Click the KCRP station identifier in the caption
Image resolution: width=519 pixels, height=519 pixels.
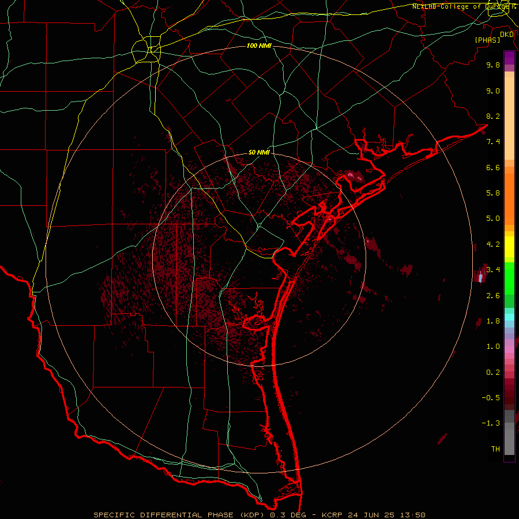pos(331,515)
